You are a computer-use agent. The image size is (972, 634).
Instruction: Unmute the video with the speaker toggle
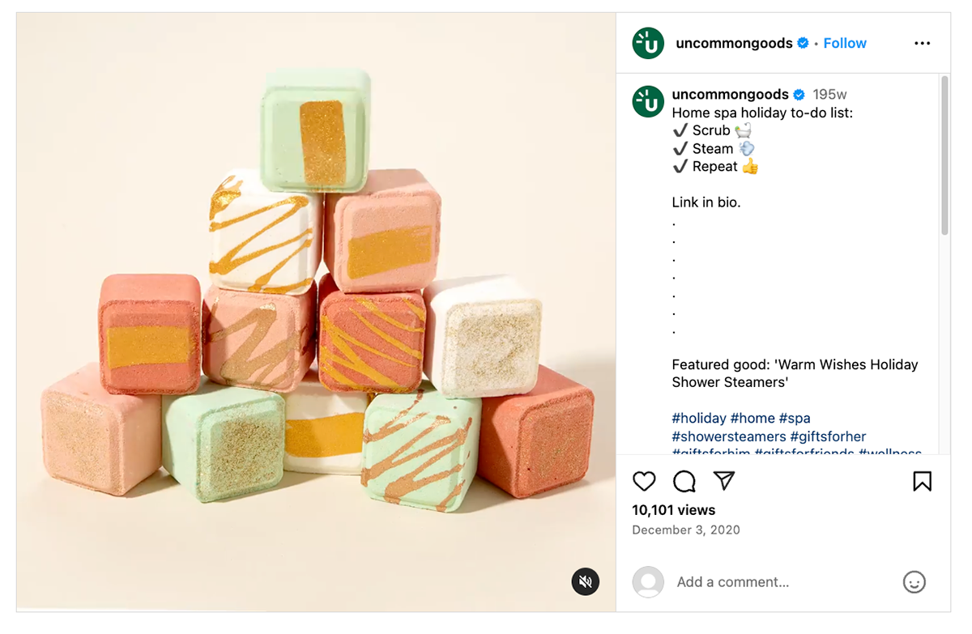tap(586, 581)
